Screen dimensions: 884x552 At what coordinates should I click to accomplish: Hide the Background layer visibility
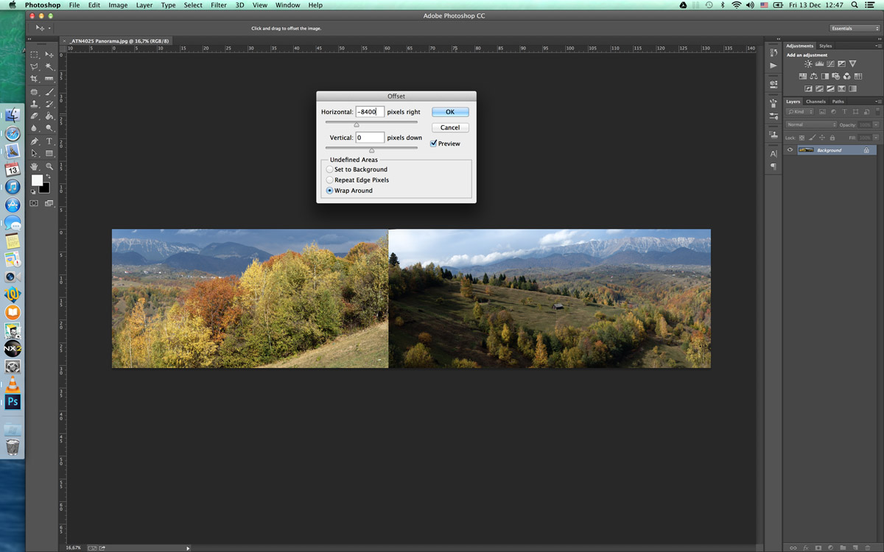790,150
